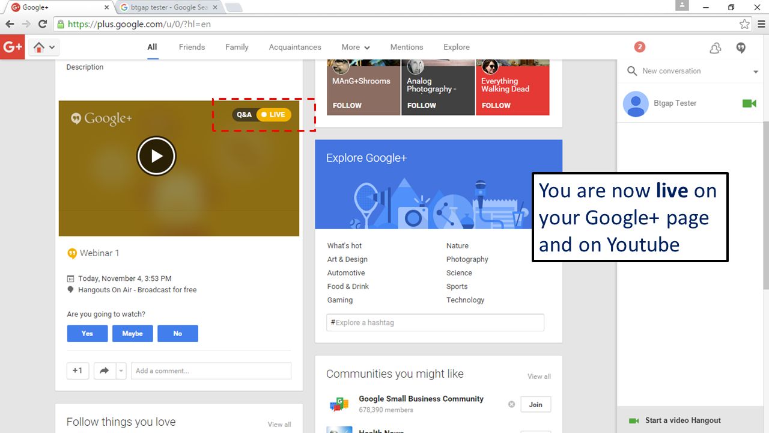View all in Follow things you love
The height and width of the screenshot is (433, 769).
click(x=279, y=425)
